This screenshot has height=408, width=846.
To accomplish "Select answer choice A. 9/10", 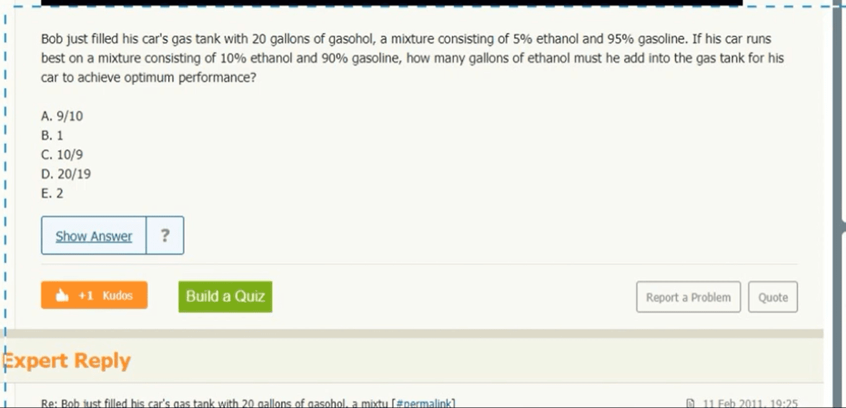I will pos(62,116).
